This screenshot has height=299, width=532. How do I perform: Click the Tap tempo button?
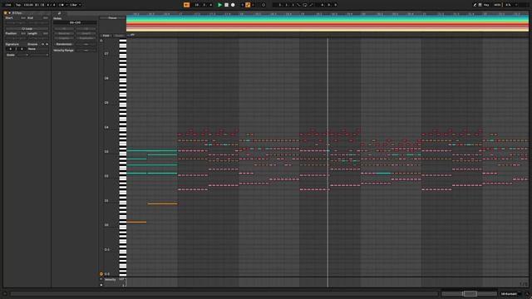tap(18, 5)
